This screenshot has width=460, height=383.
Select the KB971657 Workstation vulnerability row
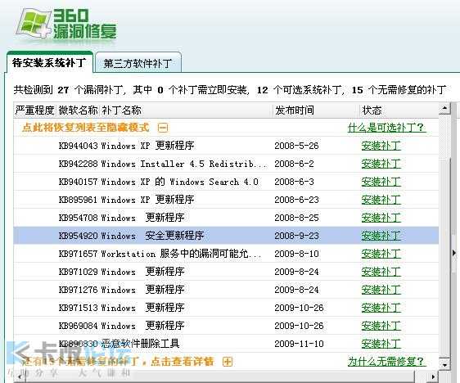pyautogui.click(x=226, y=254)
